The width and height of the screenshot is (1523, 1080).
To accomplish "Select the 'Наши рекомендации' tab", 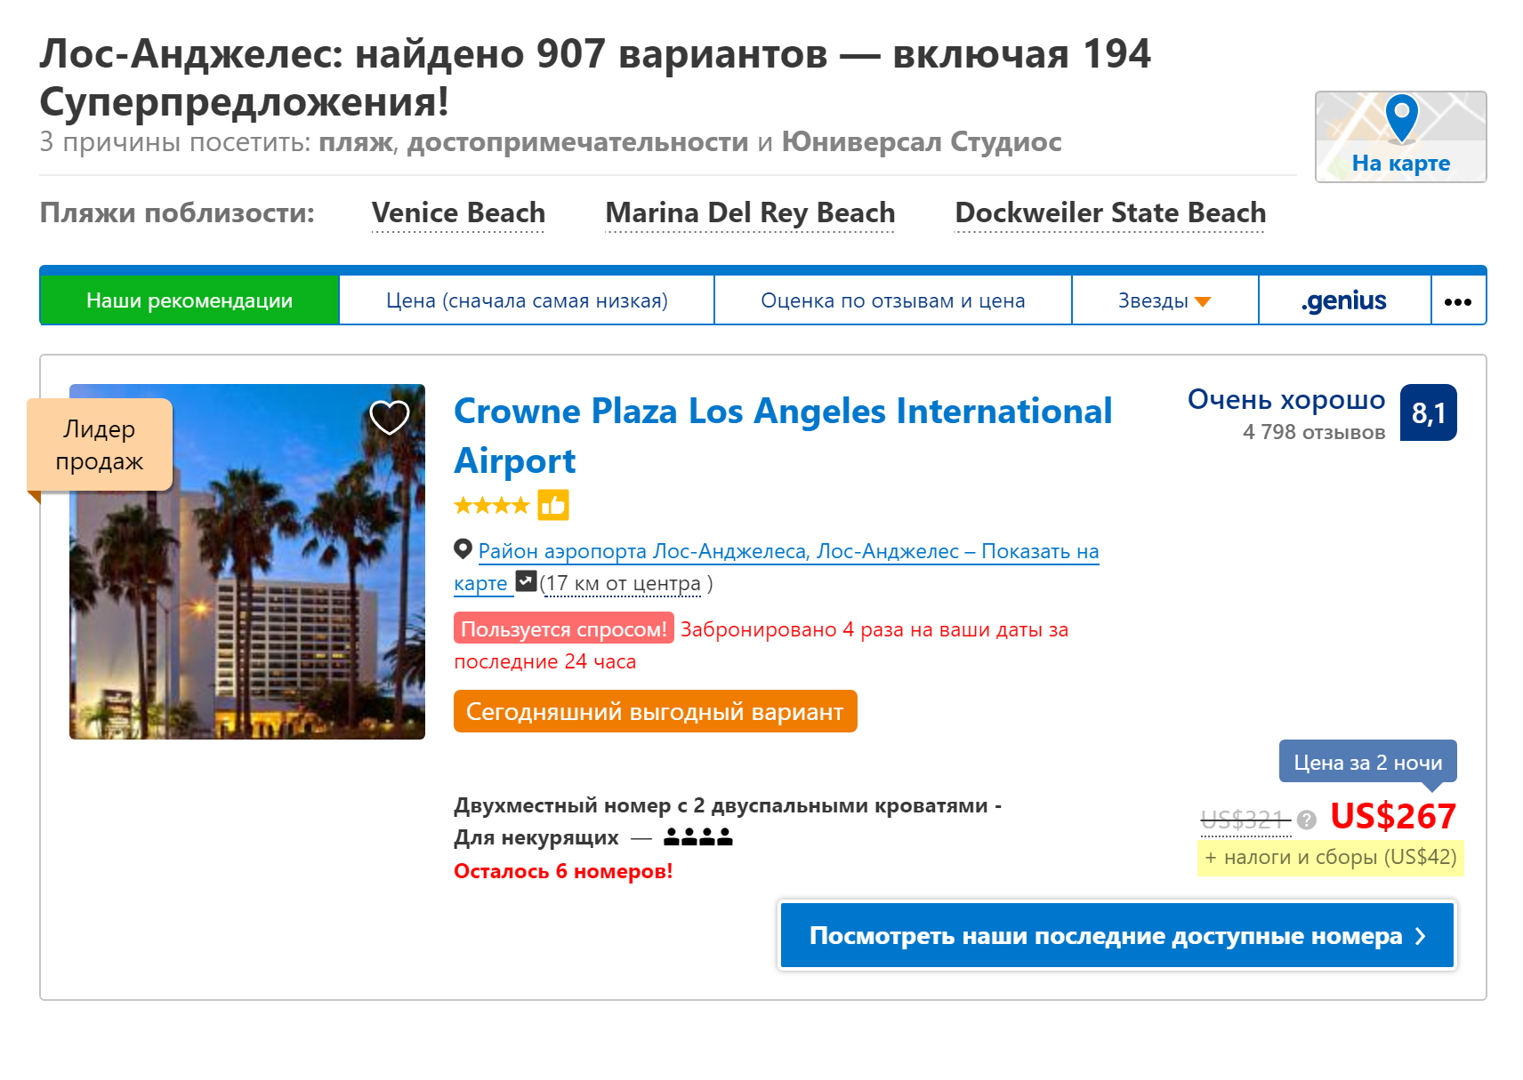I will (189, 301).
